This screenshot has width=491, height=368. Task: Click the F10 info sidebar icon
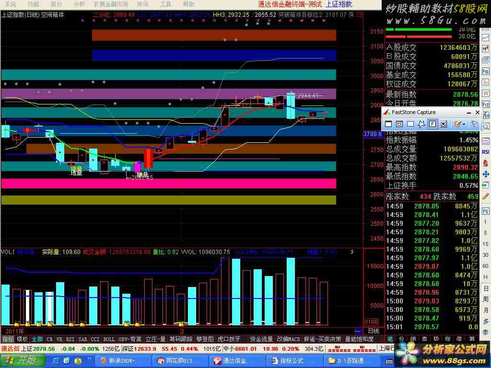[485, 71]
